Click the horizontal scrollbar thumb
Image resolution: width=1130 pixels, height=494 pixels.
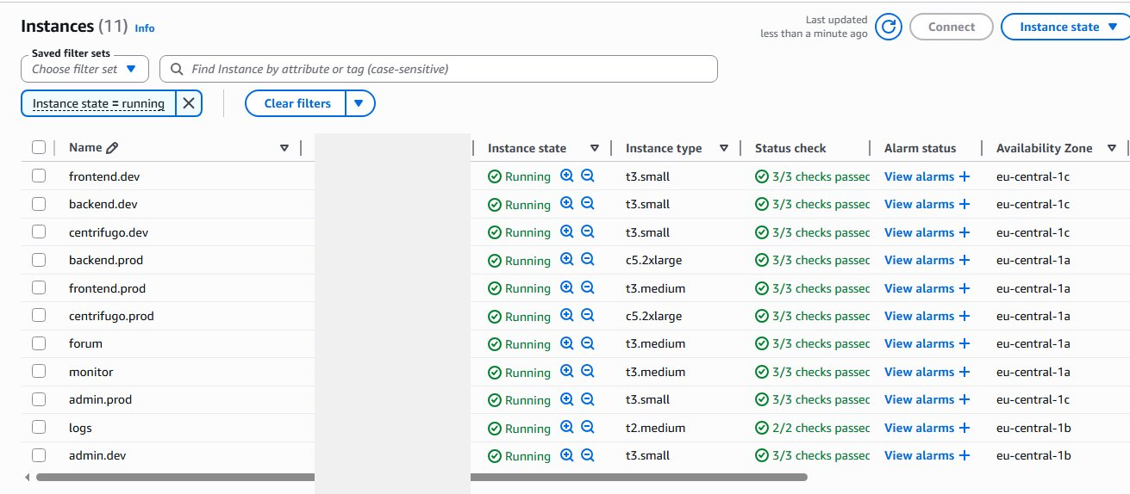tap(421, 476)
